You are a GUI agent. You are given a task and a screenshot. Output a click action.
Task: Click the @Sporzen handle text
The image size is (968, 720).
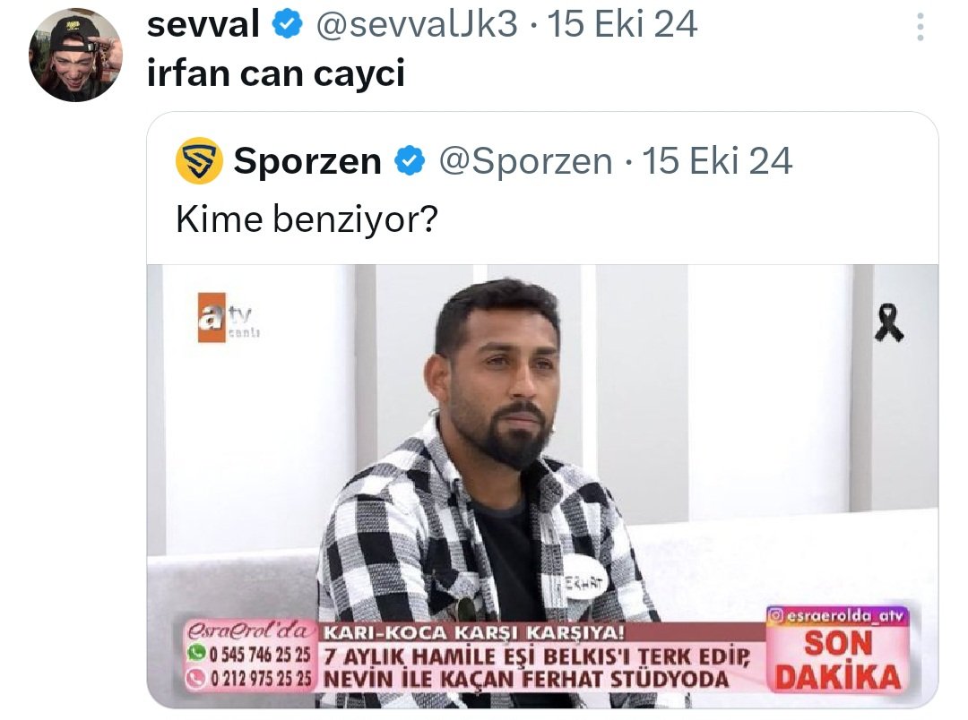coord(525,162)
